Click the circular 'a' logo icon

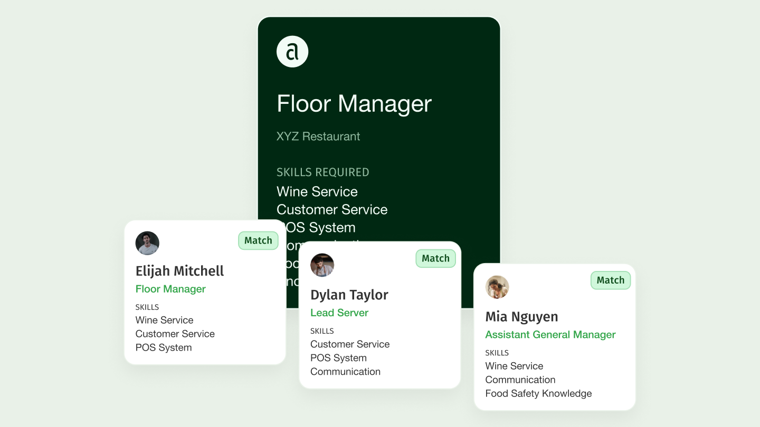[x=292, y=52]
